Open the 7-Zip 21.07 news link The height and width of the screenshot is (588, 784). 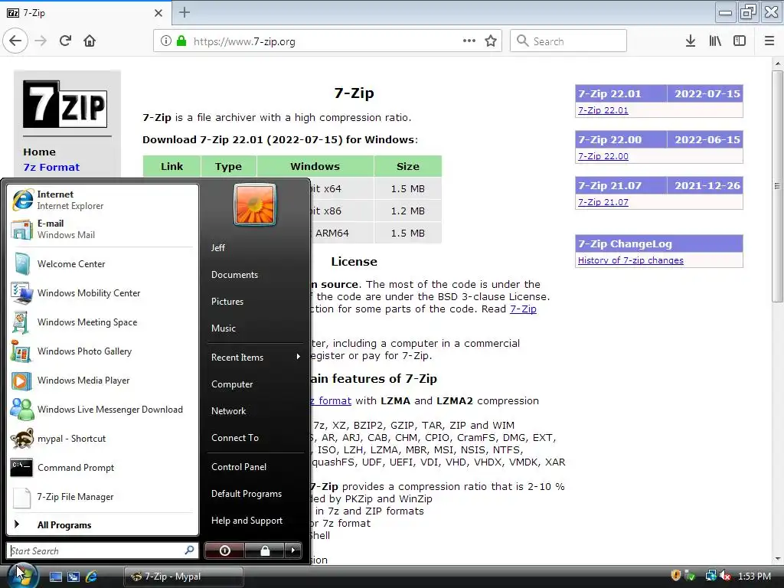603,202
